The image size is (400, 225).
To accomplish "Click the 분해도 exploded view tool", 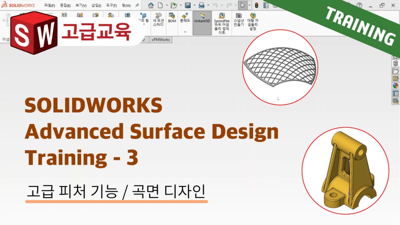I will click(x=185, y=18).
